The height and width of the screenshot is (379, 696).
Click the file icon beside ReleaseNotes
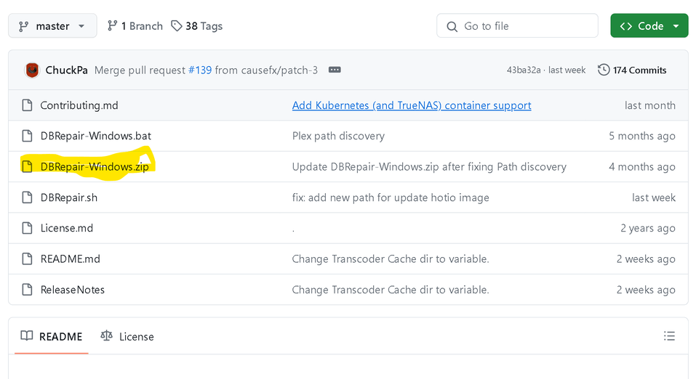coord(28,290)
